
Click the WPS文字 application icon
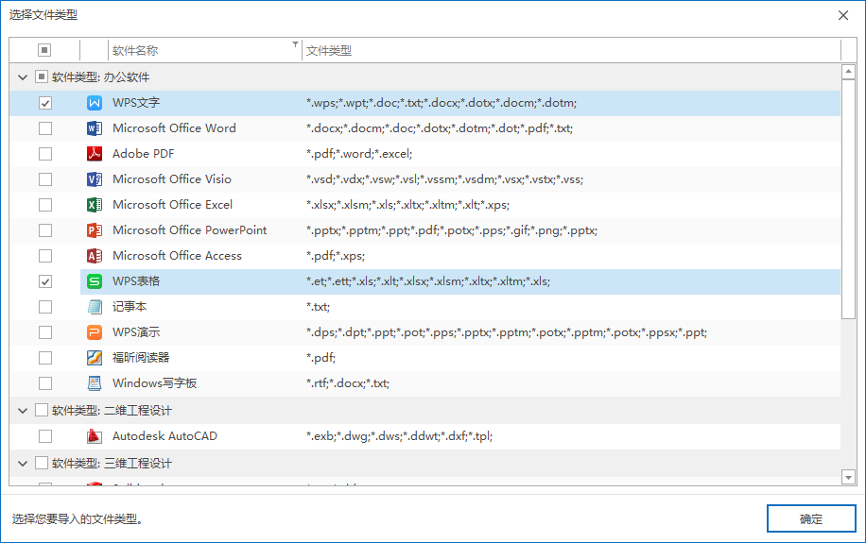pos(95,103)
